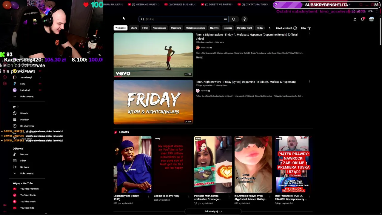Open more options for Friday (Lyrics) result
This screenshot has height=215, width=382.
[x=309, y=81]
